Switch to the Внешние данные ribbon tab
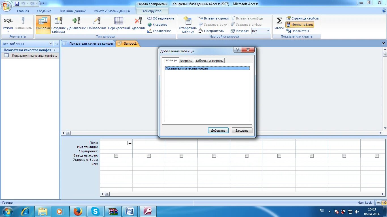Image resolution: width=387 pixels, height=217 pixels. [x=73, y=11]
